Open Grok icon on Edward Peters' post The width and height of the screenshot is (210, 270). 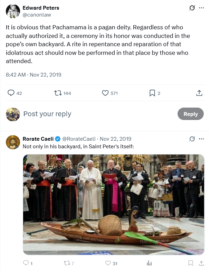coord(192,8)
